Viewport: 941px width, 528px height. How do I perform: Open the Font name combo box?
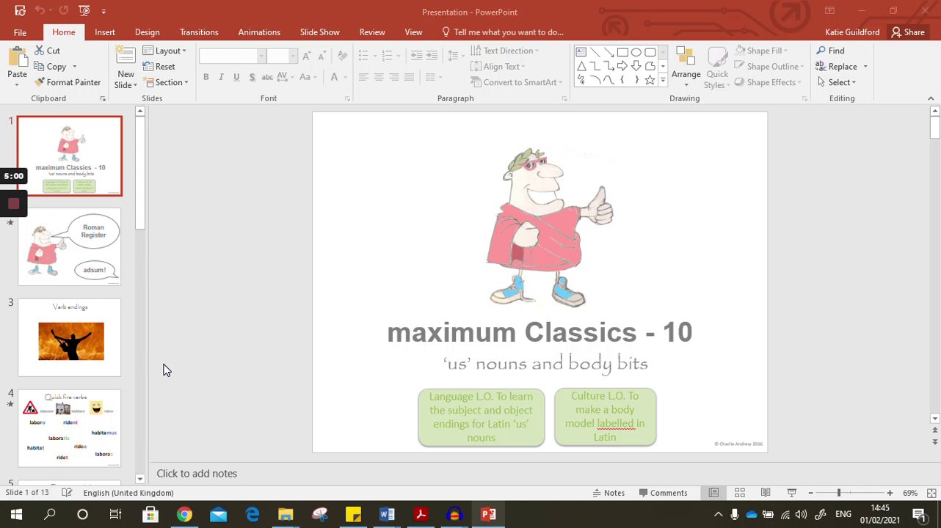[232, 56]
